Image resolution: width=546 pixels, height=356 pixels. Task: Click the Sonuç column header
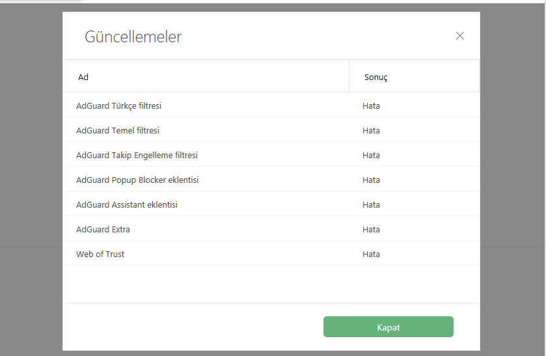pos(376,77)
